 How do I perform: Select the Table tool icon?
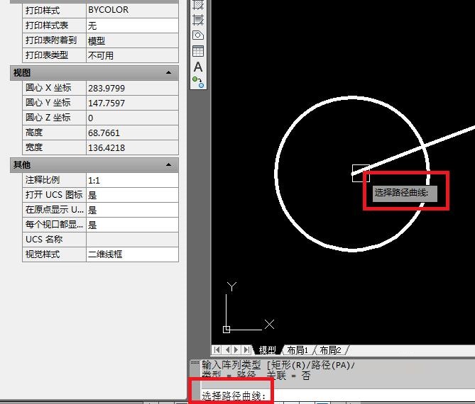pyautogui.click(x=198, y=51)
